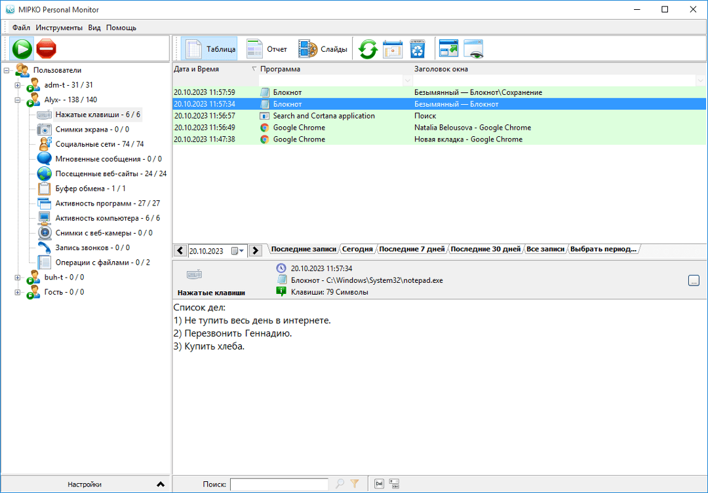
Task: Click the Del key icon at bottom
Action: (x=379, y=484)
